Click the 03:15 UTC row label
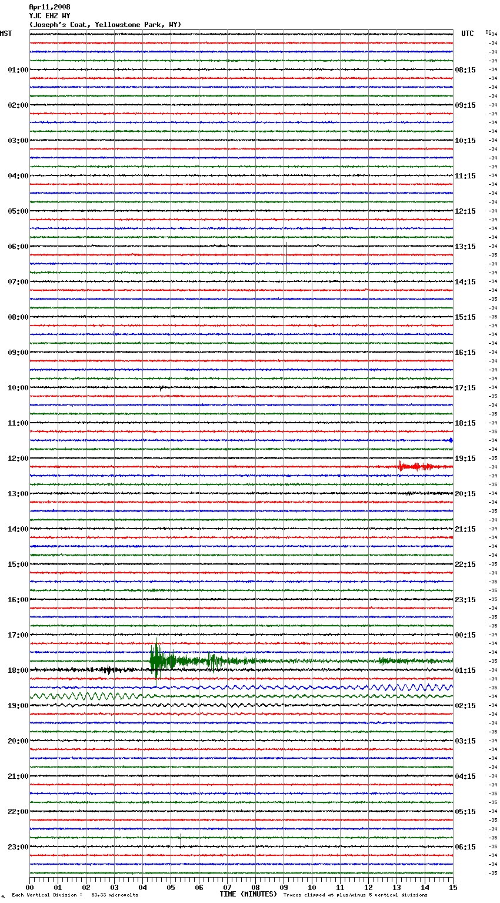The width and height of the screenshot is (500, 903). coord(465,741)
